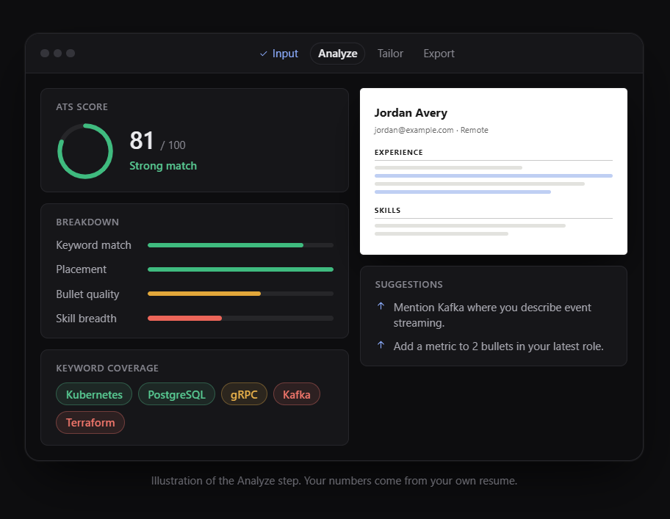Viewport: 670px width, 519px height.
Task: Click the "Placement" breakdown label
Action: (82, 269)
